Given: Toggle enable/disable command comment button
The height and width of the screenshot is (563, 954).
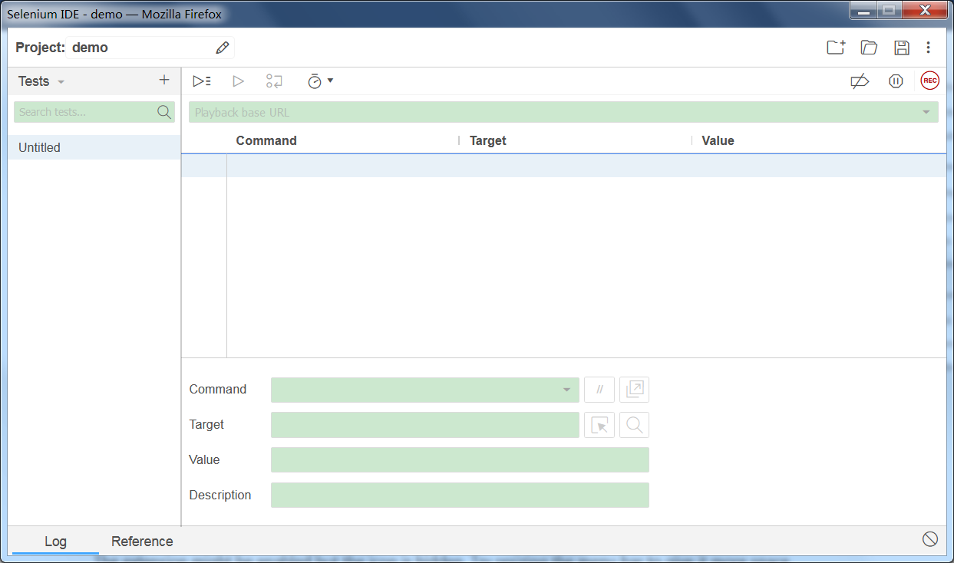Looking at the screenshot, I should (x=599, y=390).
